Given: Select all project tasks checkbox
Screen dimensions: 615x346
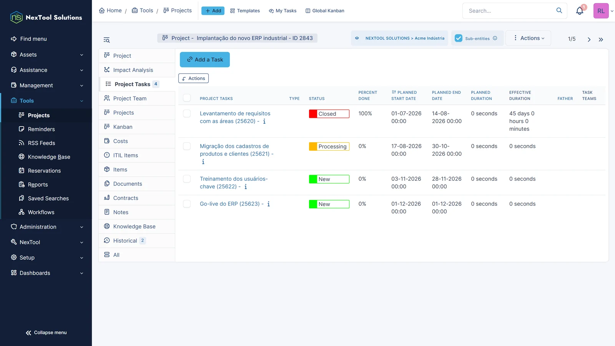Looking at the screenshot, I should point(187,98).
